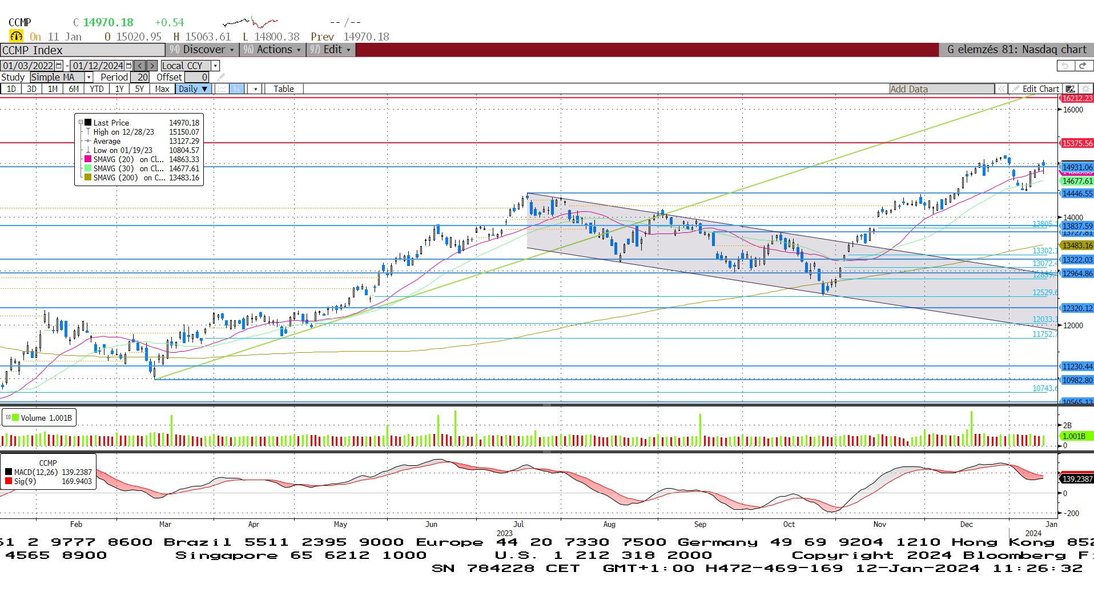Click the 14446.55 blue price level label
The height and width of the screenshot is (600, 1094).
point(1077,194)
